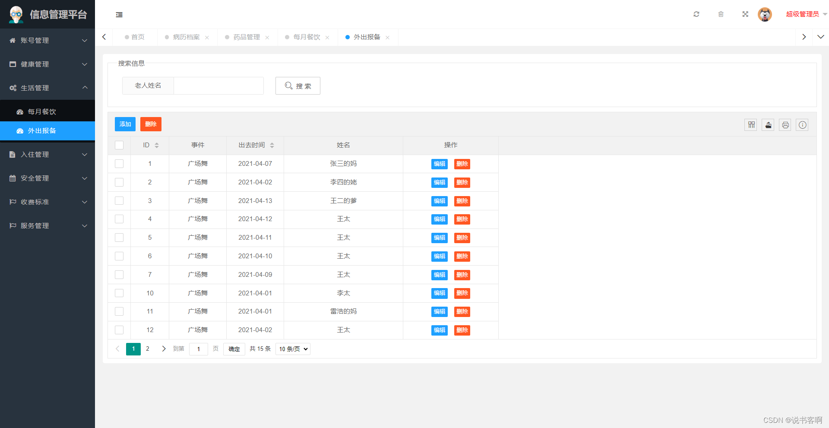
Task: Switch to the 每月餐饮 tab
Action: click(x=307, y=37)
